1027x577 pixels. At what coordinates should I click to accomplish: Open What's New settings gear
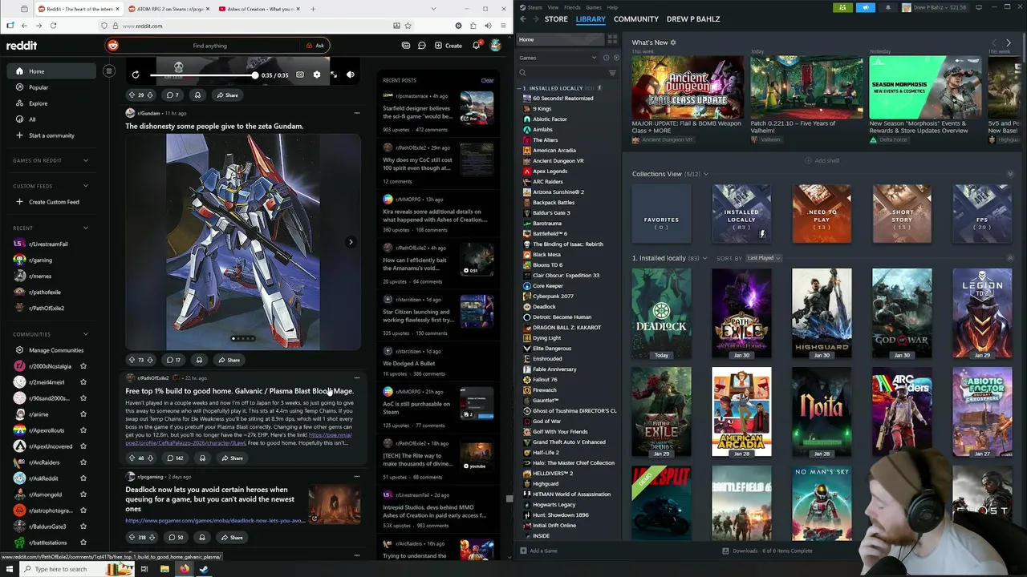coord(673,42)
